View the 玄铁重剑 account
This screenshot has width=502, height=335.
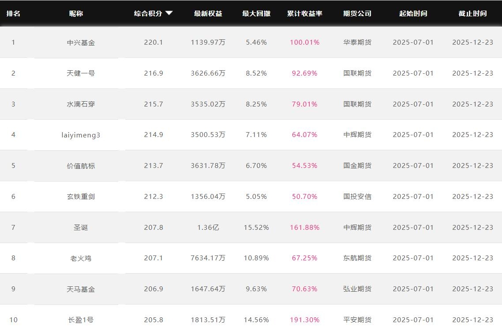pyautogui.click(x=81, y=197)
